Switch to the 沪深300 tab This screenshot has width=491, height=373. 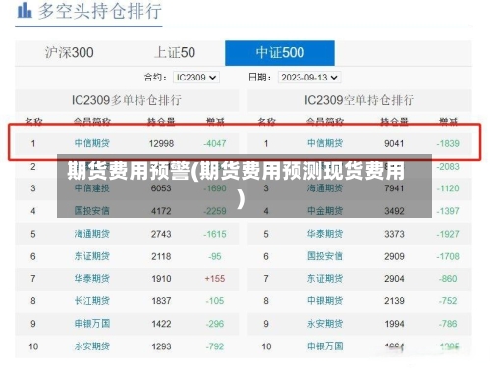pyautogui.click(x=70, y=53)
